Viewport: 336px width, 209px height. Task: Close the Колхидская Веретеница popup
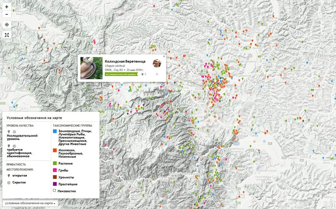coord(163,57)
